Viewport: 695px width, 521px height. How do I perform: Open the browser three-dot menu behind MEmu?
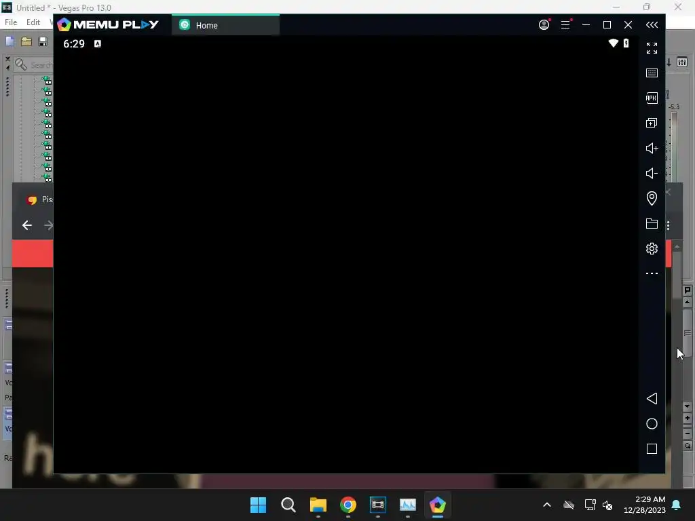tap(668, 225)
